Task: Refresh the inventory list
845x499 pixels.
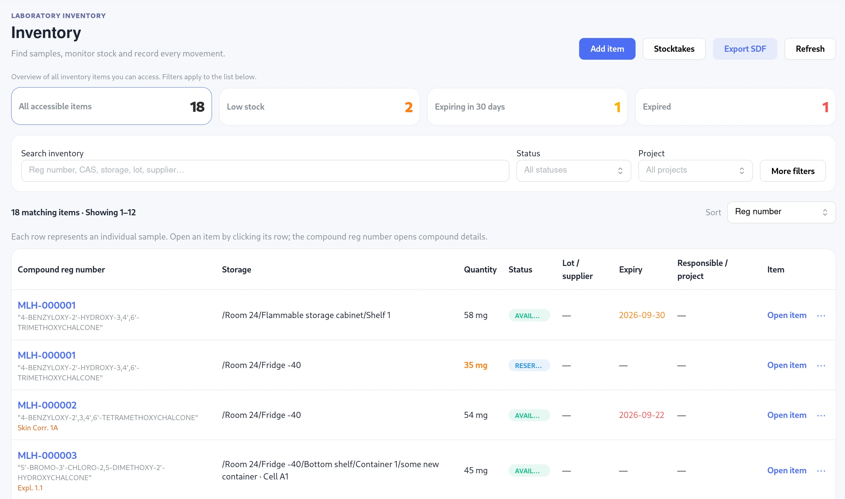Action: (810, 49)
